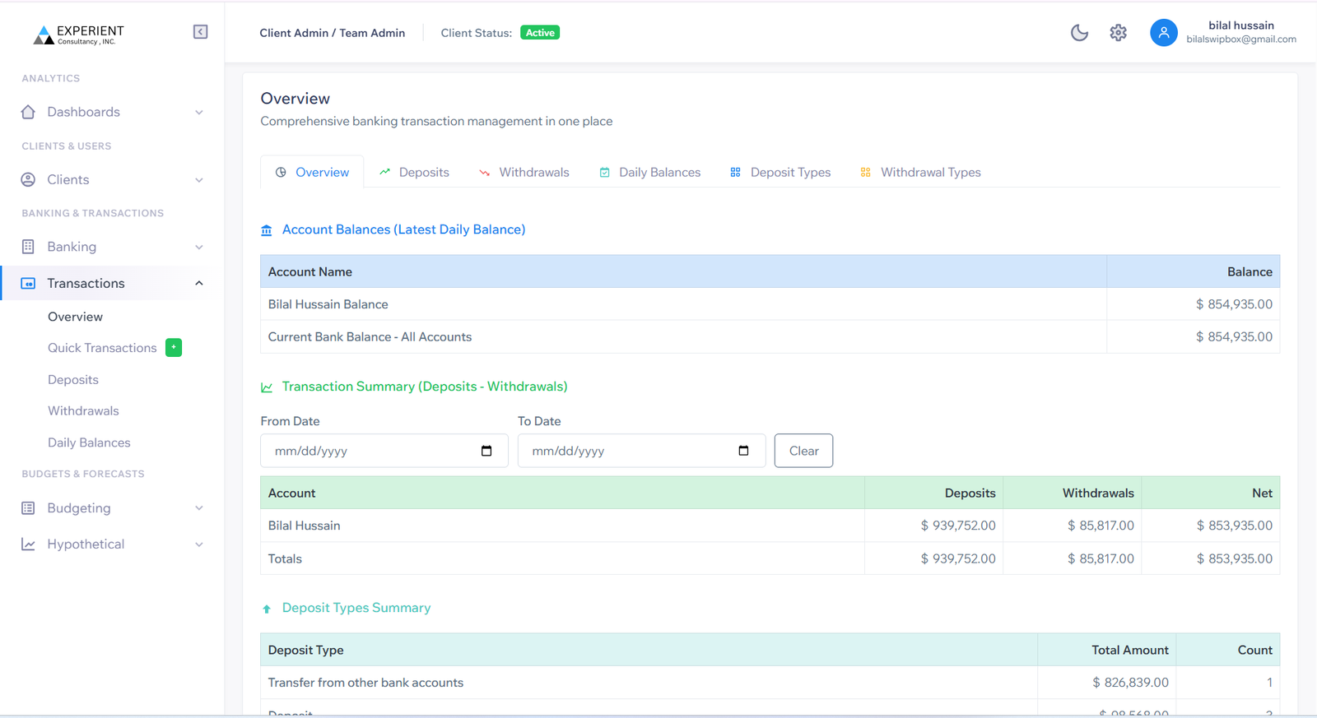Clear the date filters with Clear button

[803, 451]
